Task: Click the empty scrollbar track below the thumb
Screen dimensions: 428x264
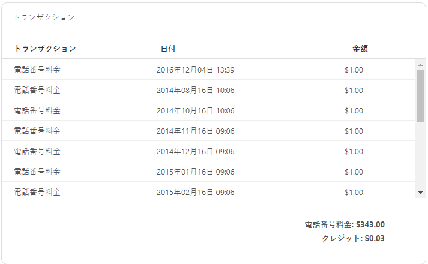Action: pos(420,156)
